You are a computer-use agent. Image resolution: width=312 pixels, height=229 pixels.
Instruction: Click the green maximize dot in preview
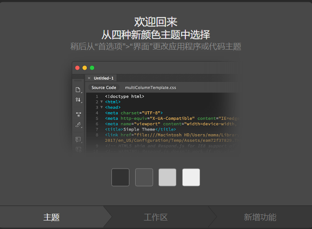[x=92, y=68]
